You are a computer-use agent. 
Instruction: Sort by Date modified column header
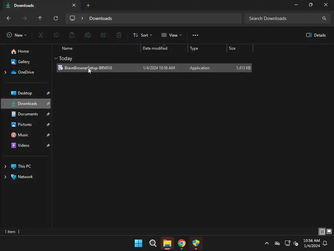(155, 48)
